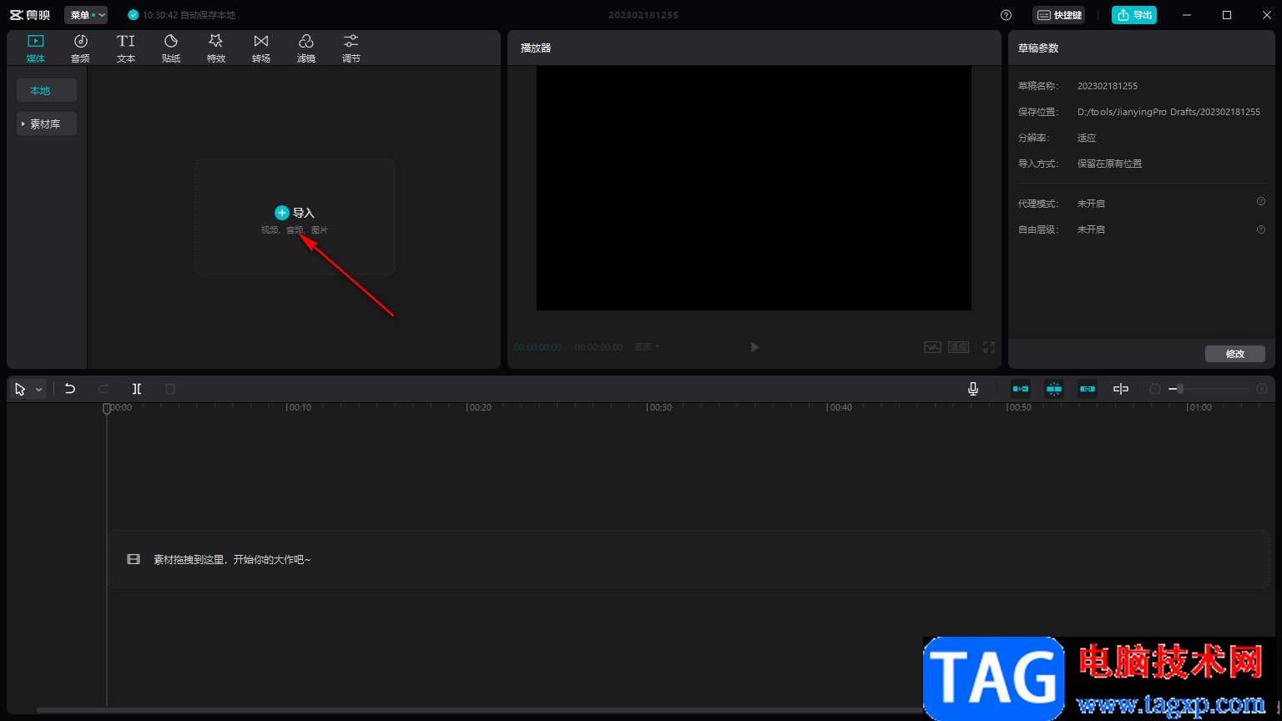This screenshot has height=721, width=1282.
Task: Click the 修改 modify button
Action: 1235,354
